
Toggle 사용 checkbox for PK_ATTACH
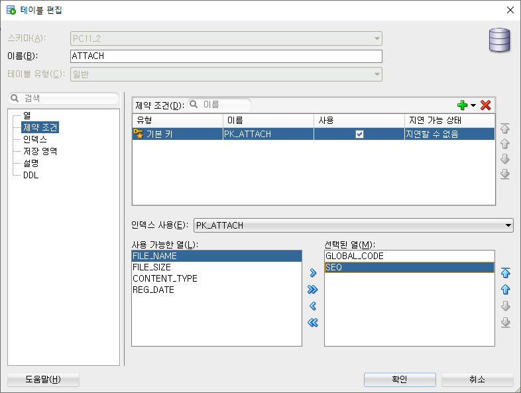(x=359, y=135)
